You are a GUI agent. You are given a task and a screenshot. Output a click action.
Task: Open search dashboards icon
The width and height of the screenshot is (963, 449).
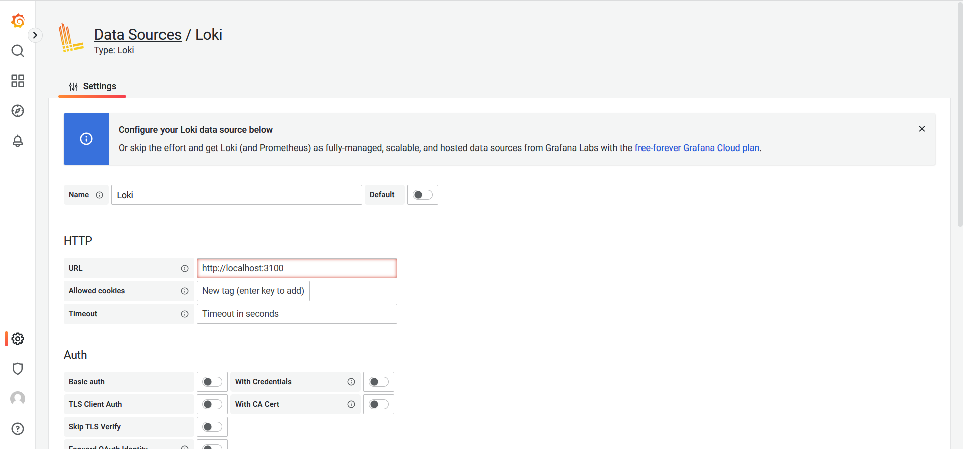pos(18,51)
